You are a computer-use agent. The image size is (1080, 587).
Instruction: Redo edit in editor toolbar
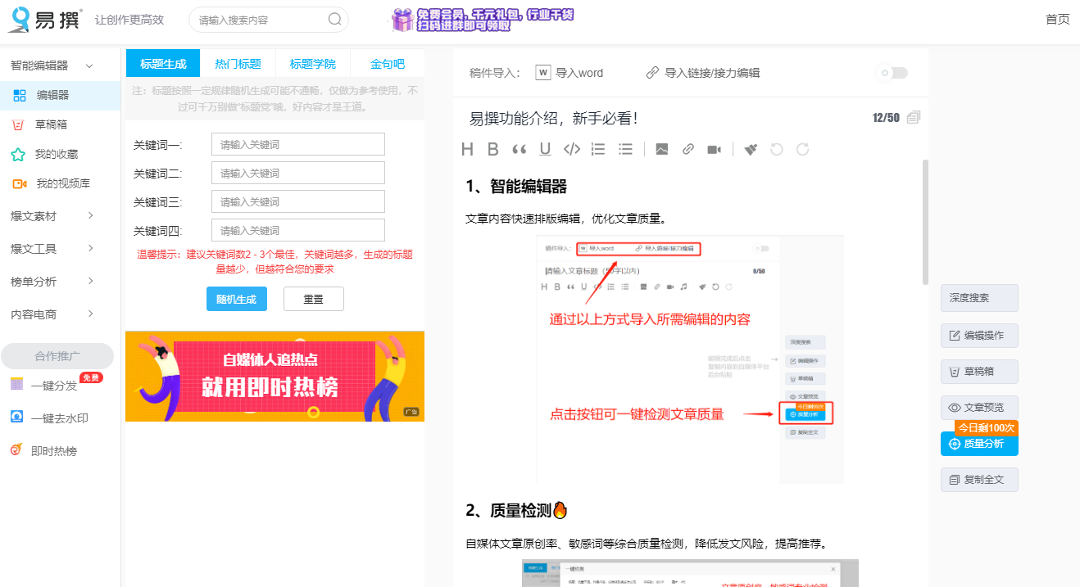coord(803,149)
